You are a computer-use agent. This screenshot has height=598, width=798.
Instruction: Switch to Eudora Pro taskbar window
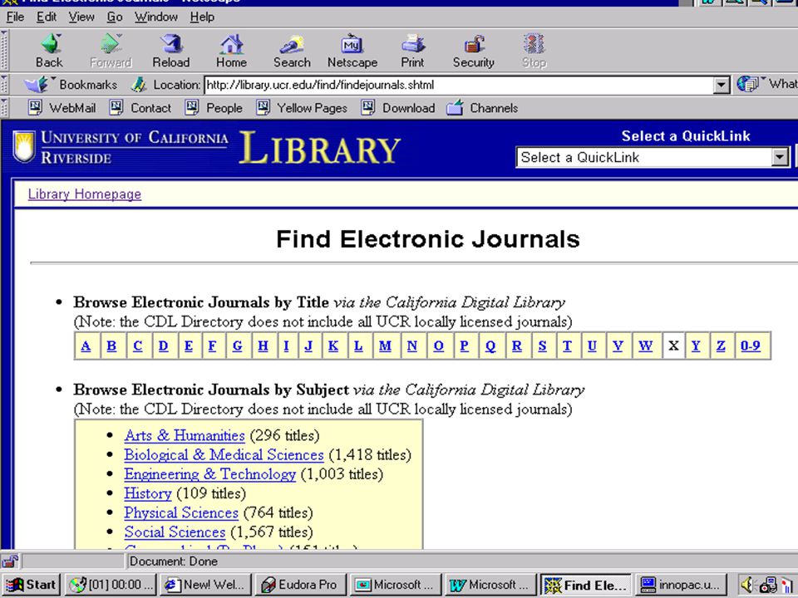[x=301, y=585]
